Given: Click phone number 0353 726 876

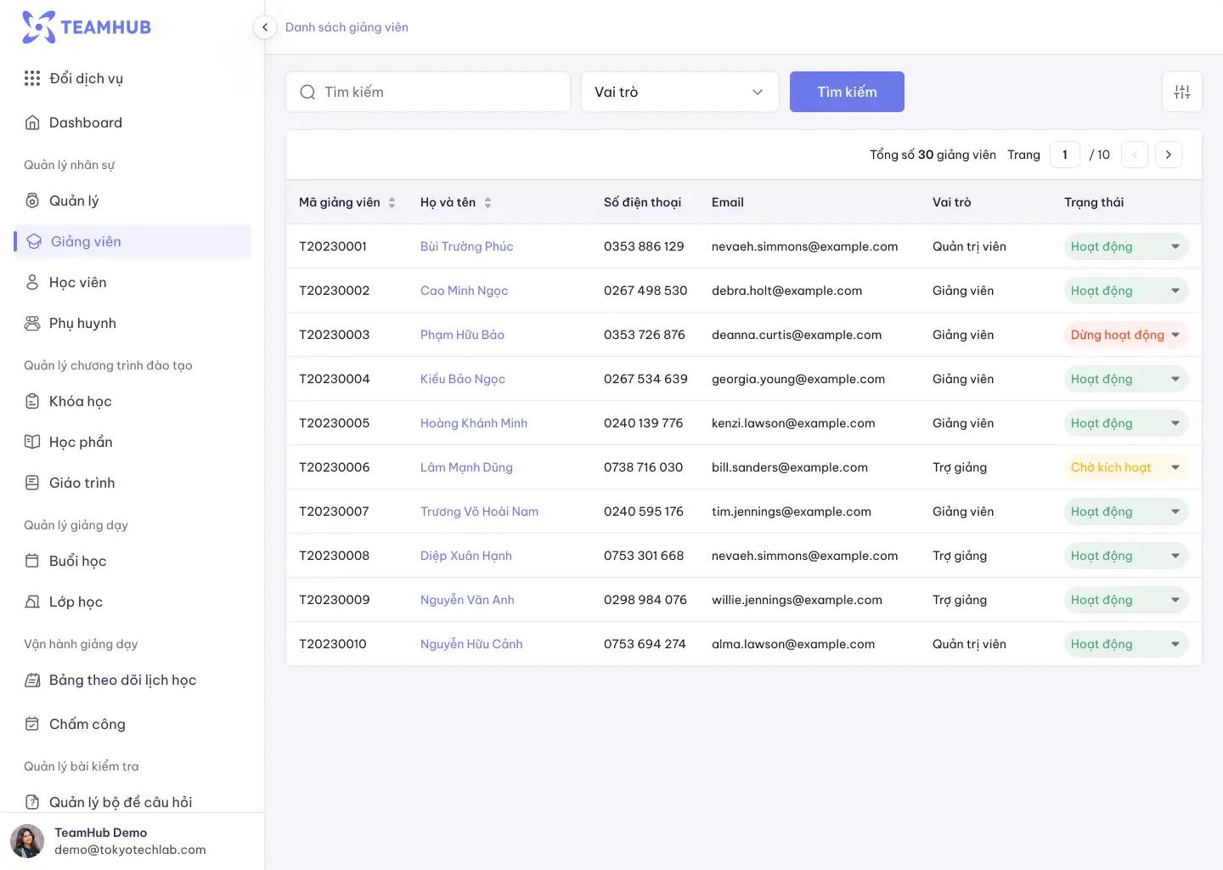Looking at the screenshot, I should click(x=644, y=335).
